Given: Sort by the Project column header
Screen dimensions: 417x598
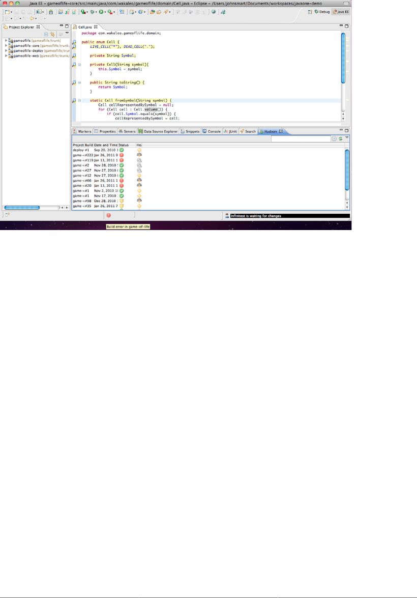Looking at the screenshot, I should [x=78, y=145].
